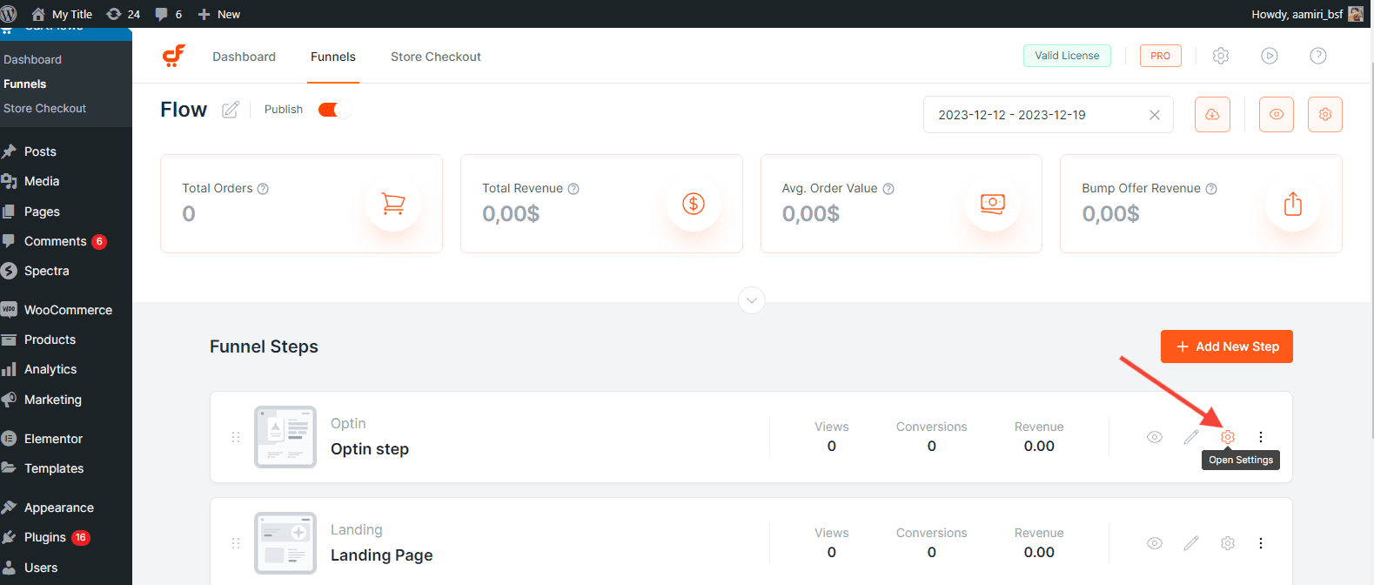
Task: Click the help question mark icon
Action: (1318, 56)
